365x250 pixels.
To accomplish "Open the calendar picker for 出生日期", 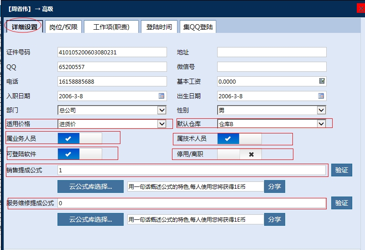I will click(321, 96).
